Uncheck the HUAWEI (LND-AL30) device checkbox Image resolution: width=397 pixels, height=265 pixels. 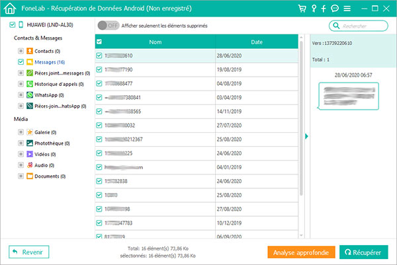13,24
